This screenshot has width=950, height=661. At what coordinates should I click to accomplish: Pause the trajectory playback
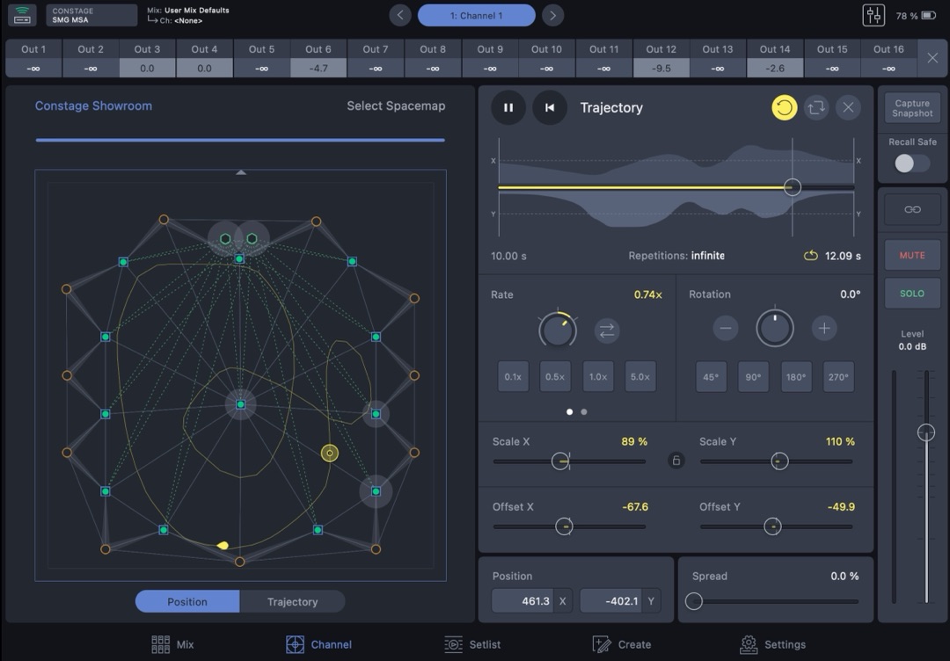tap(508, 108)
